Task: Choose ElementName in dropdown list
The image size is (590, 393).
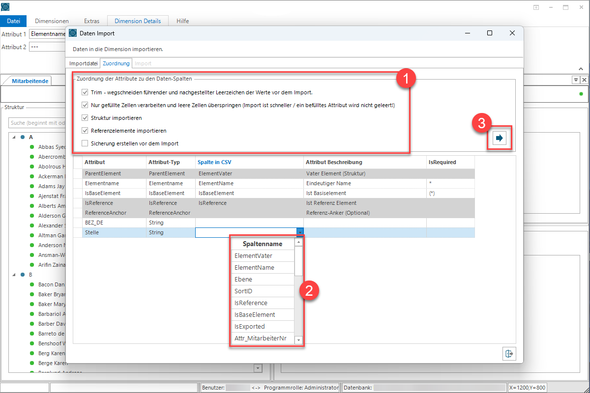Action: pyautogui.click(x=263, y=268)
